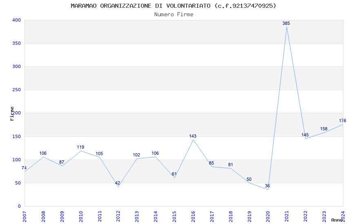The height and width of the screenshot is (224, 347).
Task: Click the y-axis value 100
Action: (17, 160)
